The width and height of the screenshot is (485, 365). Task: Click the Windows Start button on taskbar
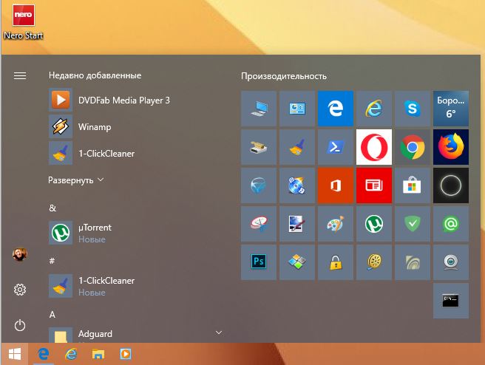pos(15,354)
